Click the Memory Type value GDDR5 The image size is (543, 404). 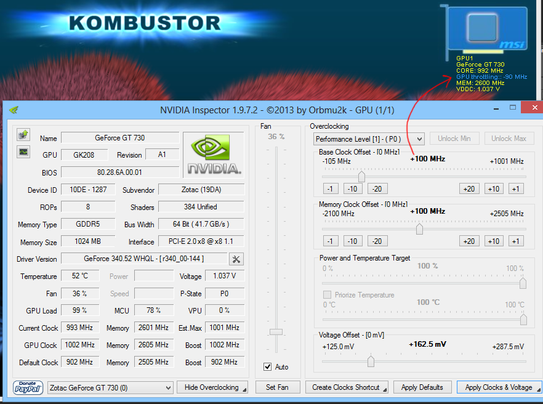click(x=88, y=224)
